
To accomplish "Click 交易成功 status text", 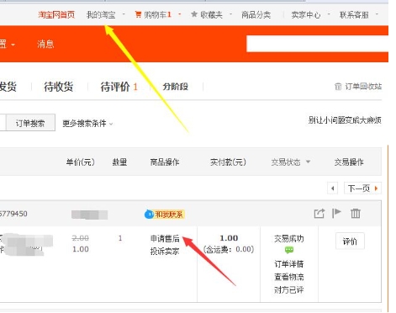I will point(289,239).
